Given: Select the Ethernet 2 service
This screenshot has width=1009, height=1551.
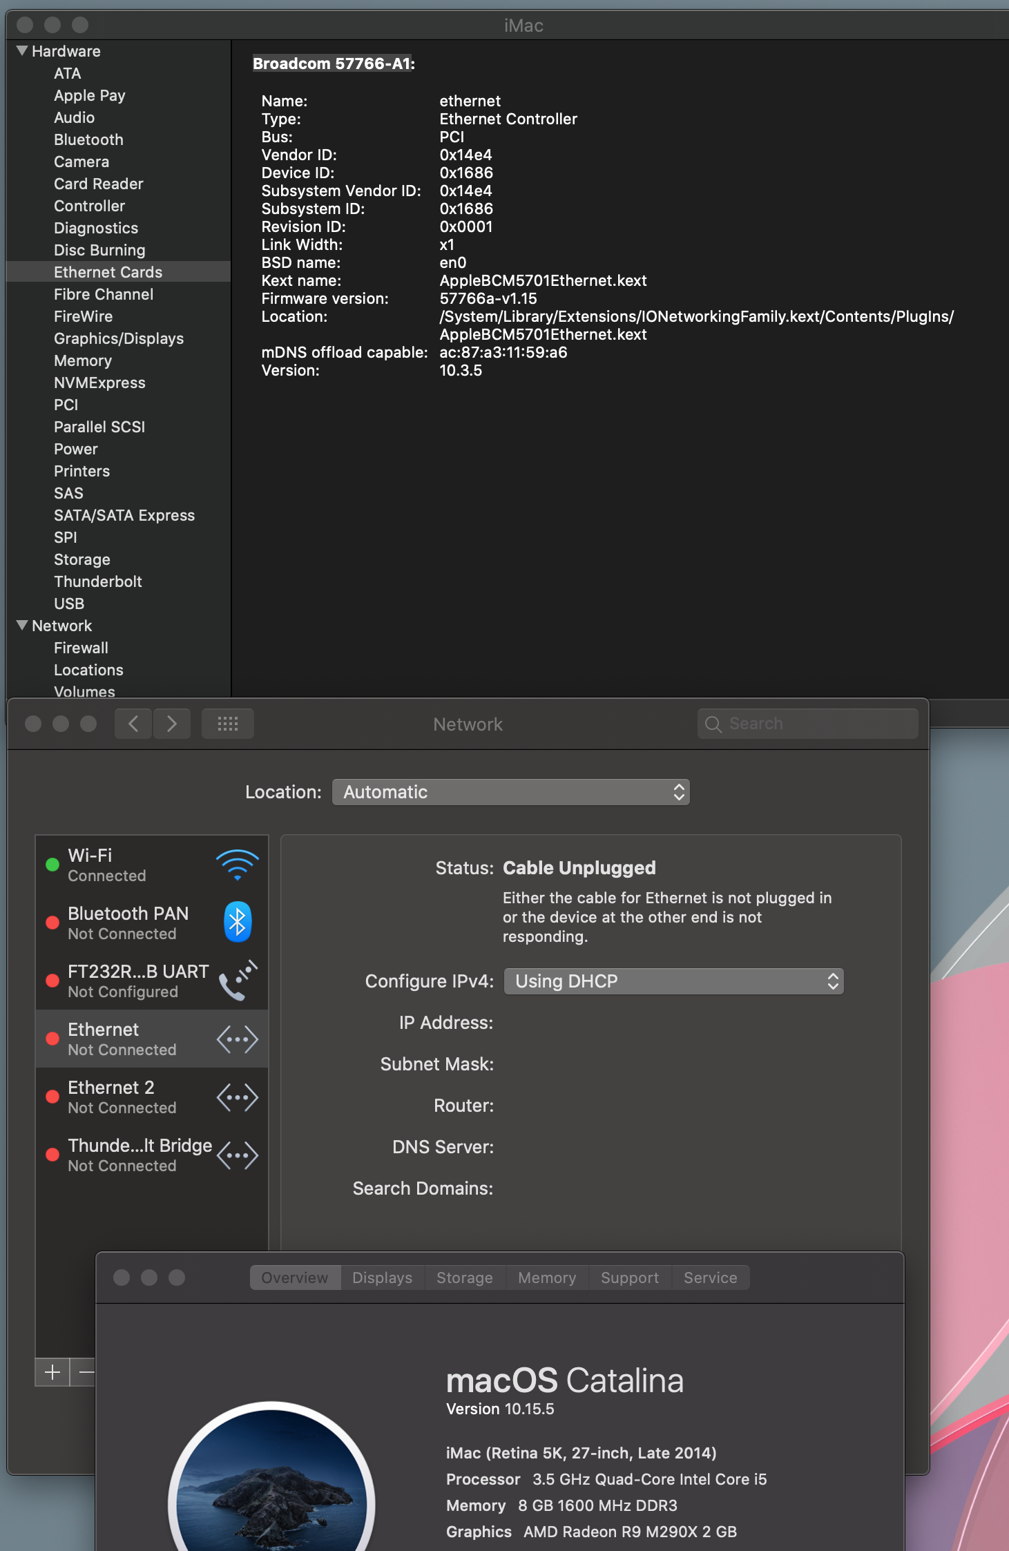Looking at the screenshot, I should coord(152,1097).
